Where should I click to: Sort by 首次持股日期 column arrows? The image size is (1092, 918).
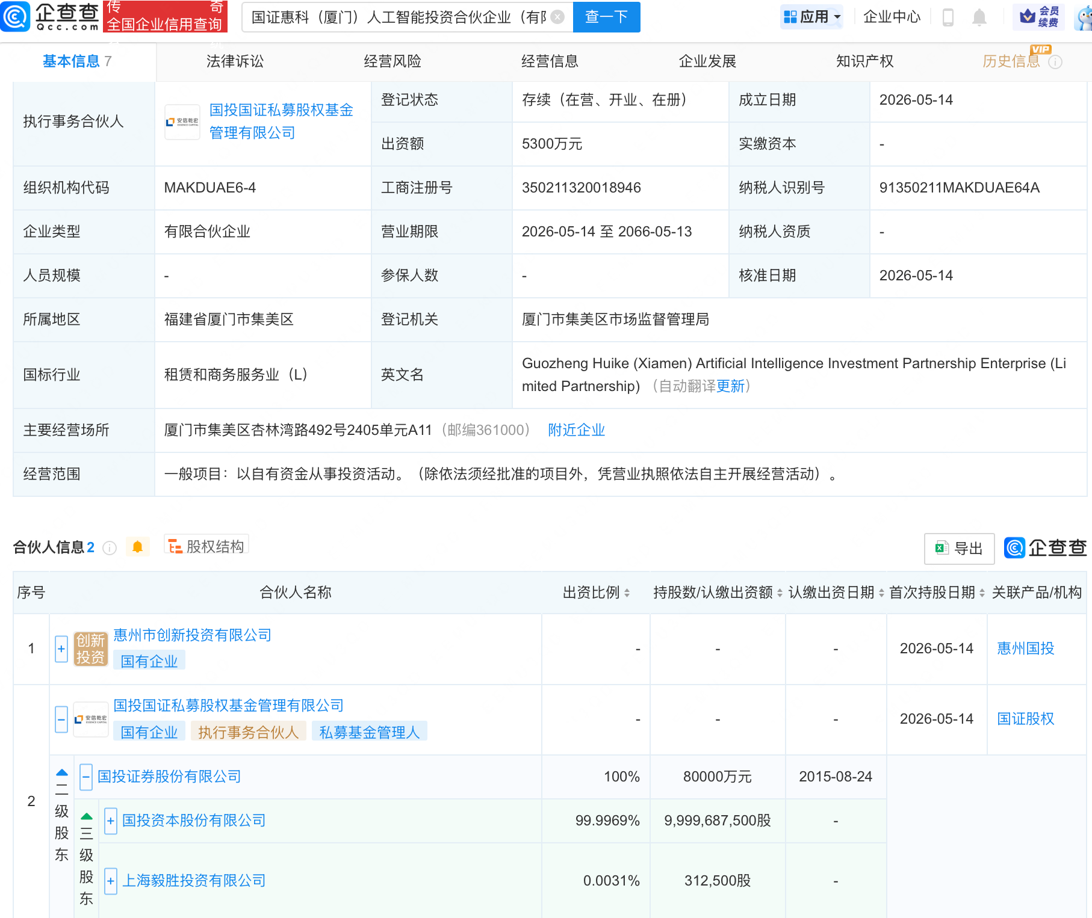click(x=982, y=593)
